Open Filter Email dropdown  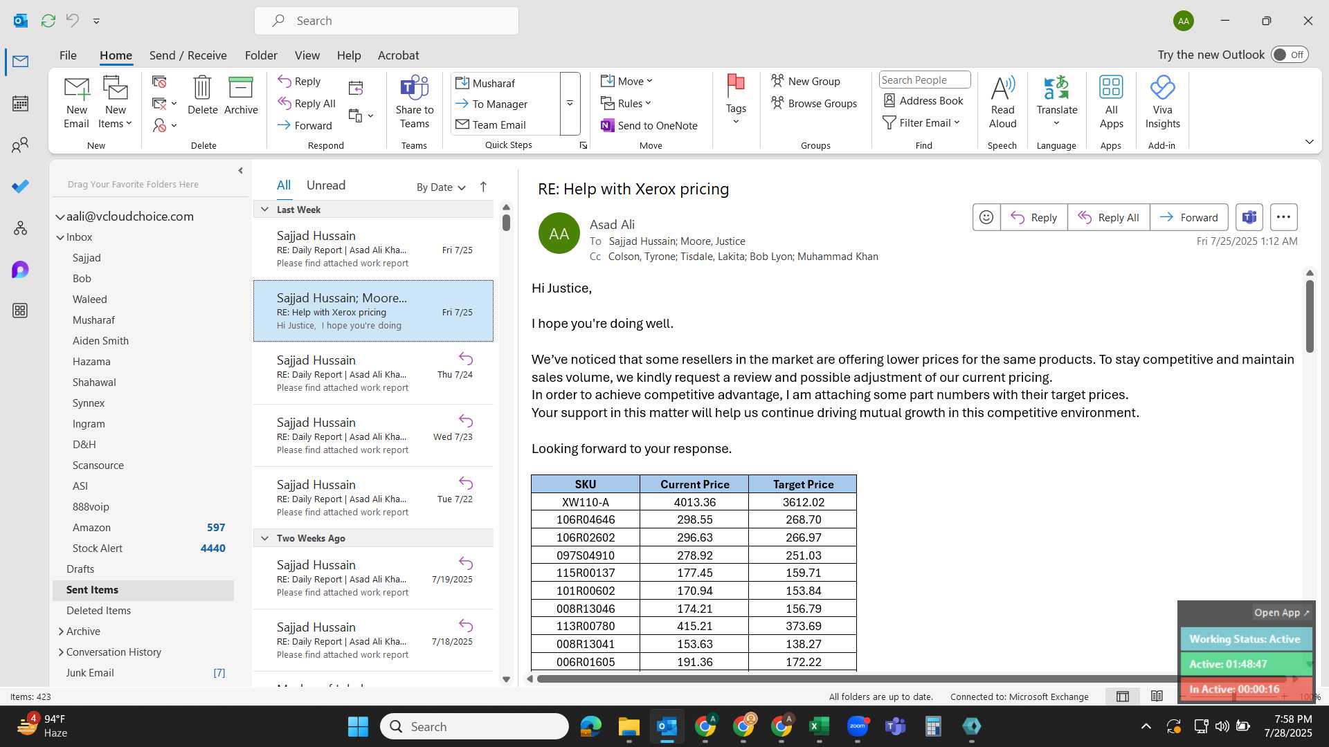(922, 122)
